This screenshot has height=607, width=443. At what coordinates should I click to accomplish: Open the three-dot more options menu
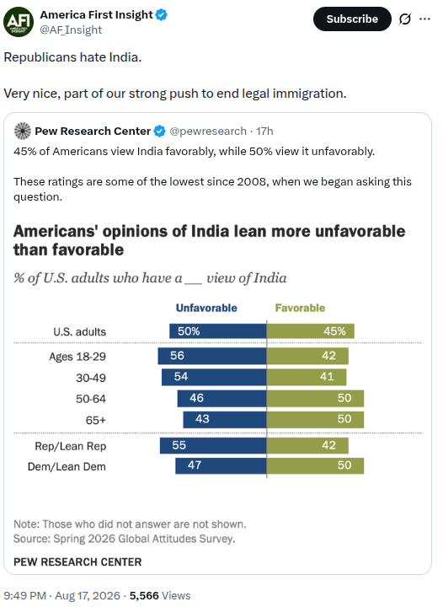(x=424, y=19)
